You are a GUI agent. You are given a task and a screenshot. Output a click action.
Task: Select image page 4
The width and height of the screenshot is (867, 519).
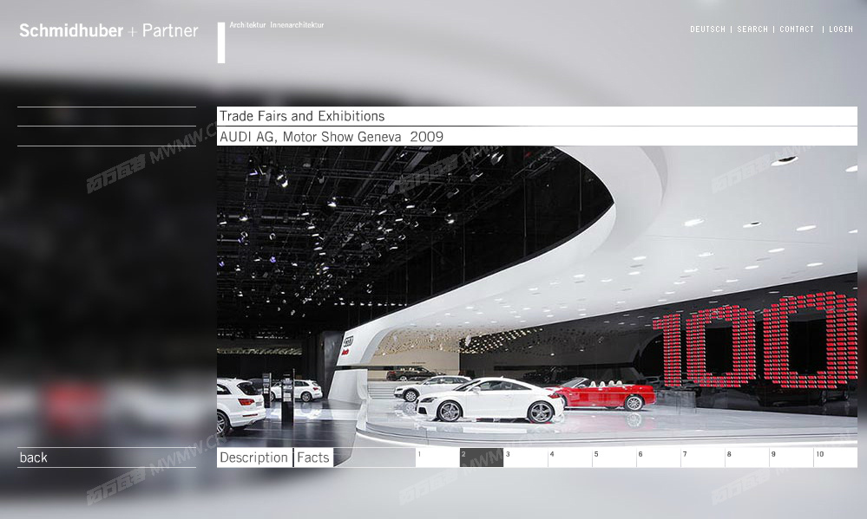(x=570, y=457)
